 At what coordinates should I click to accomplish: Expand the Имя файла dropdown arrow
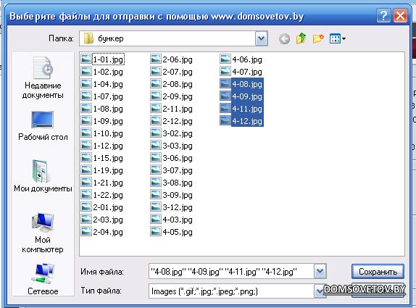(x=320, y=271)
